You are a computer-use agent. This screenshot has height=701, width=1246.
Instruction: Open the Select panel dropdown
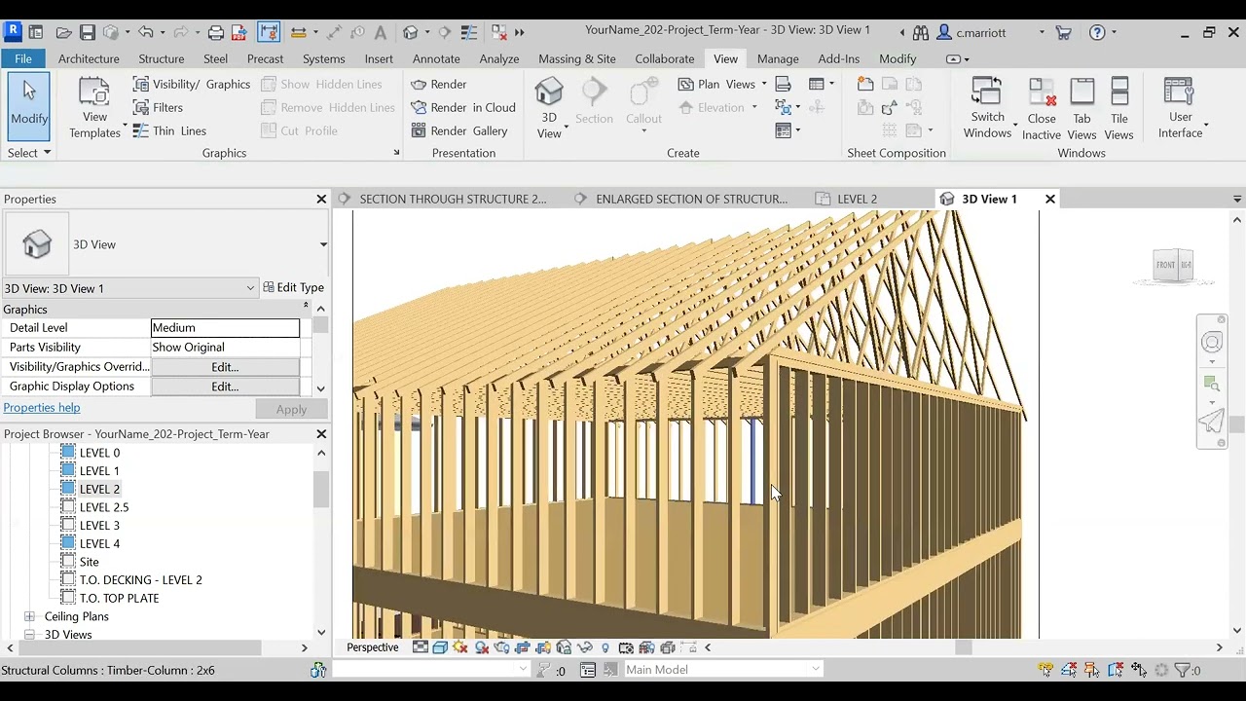(x=28, y=153)
